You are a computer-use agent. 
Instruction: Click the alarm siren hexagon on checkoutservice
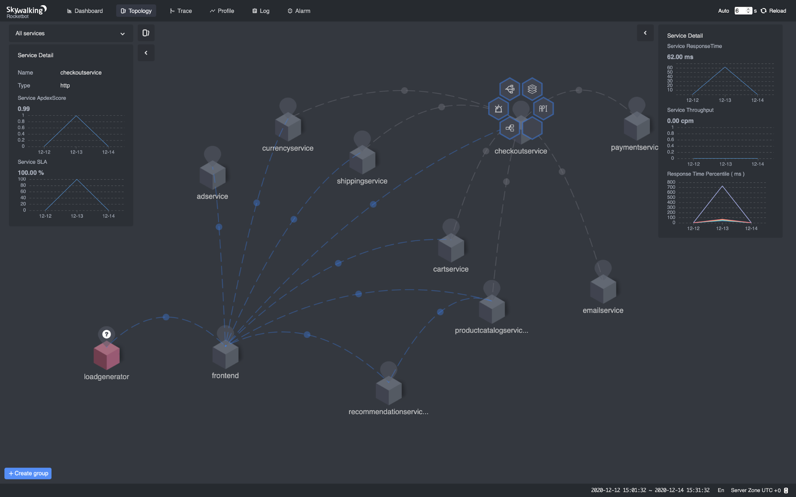498,109
